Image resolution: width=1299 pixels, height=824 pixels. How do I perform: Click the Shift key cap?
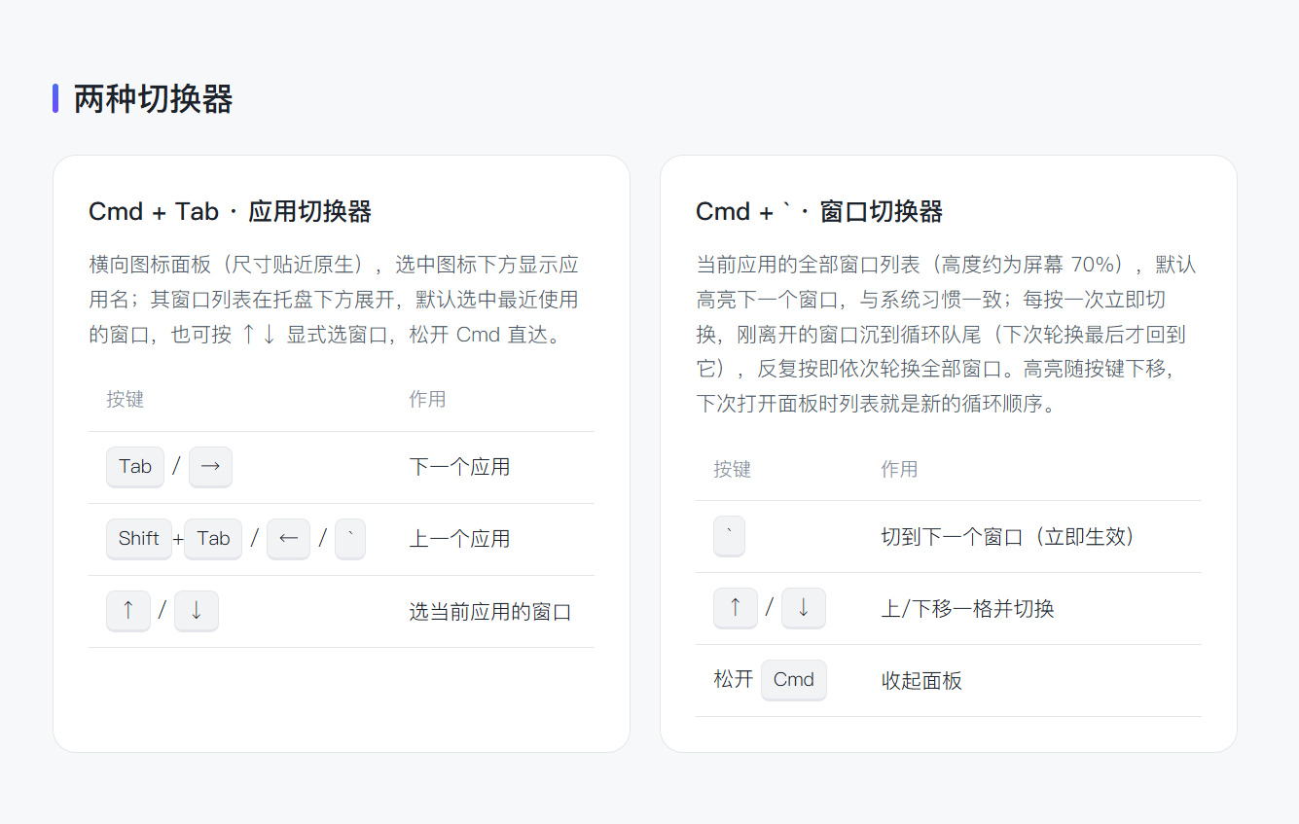tap(139, 539)
